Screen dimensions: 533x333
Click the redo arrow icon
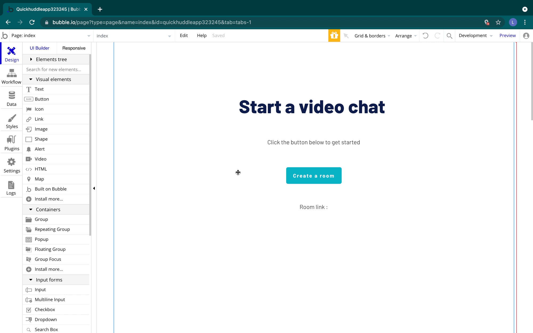pos(437,35)
